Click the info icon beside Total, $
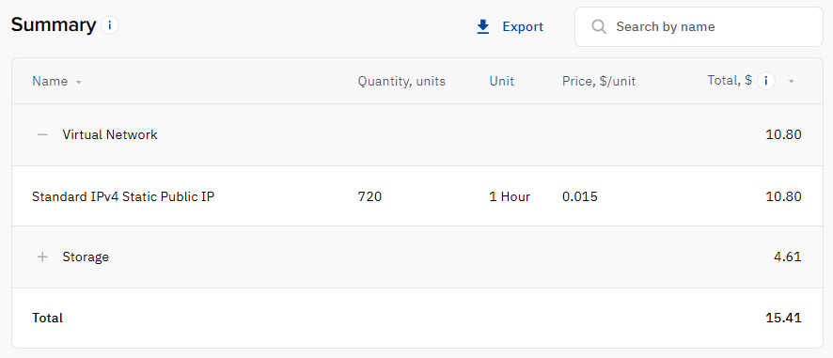 click(x=765, y=81)
